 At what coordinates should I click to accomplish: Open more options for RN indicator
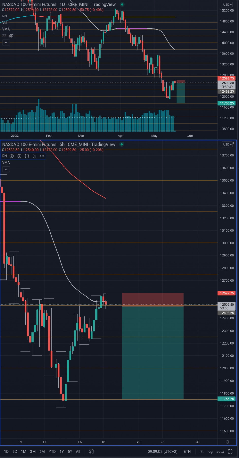point(42,156)
